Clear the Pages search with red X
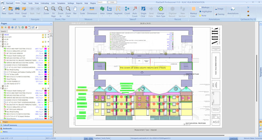Screen dimensions: 262x140 50,31
